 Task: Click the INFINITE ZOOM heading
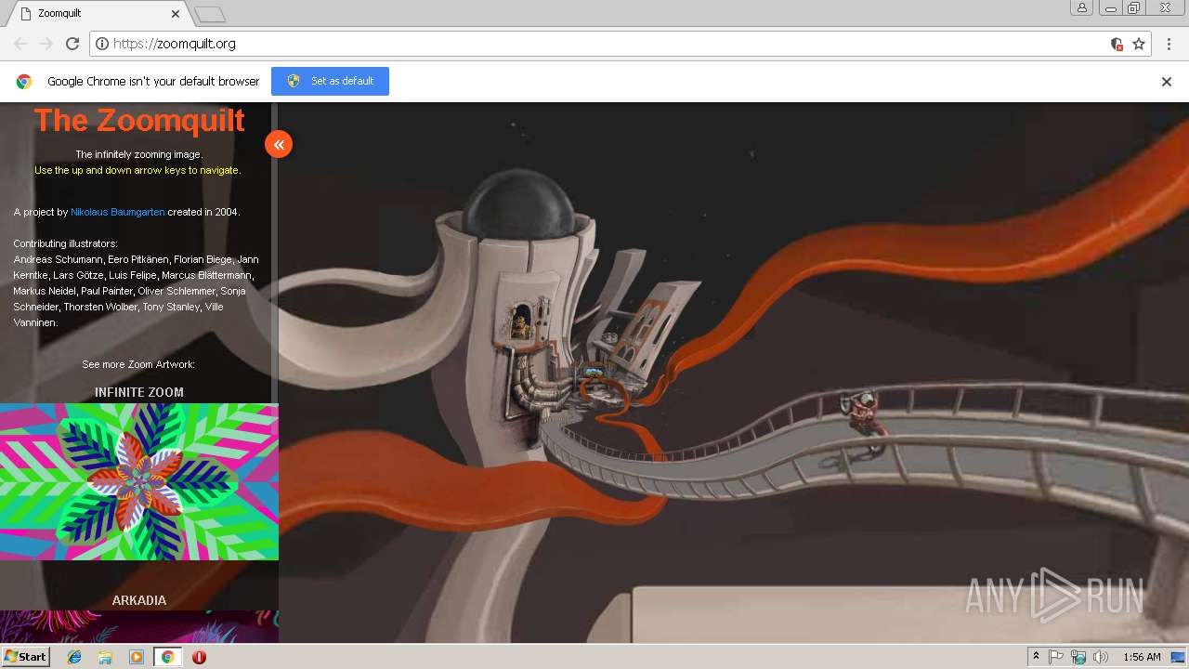click(139, 392)
